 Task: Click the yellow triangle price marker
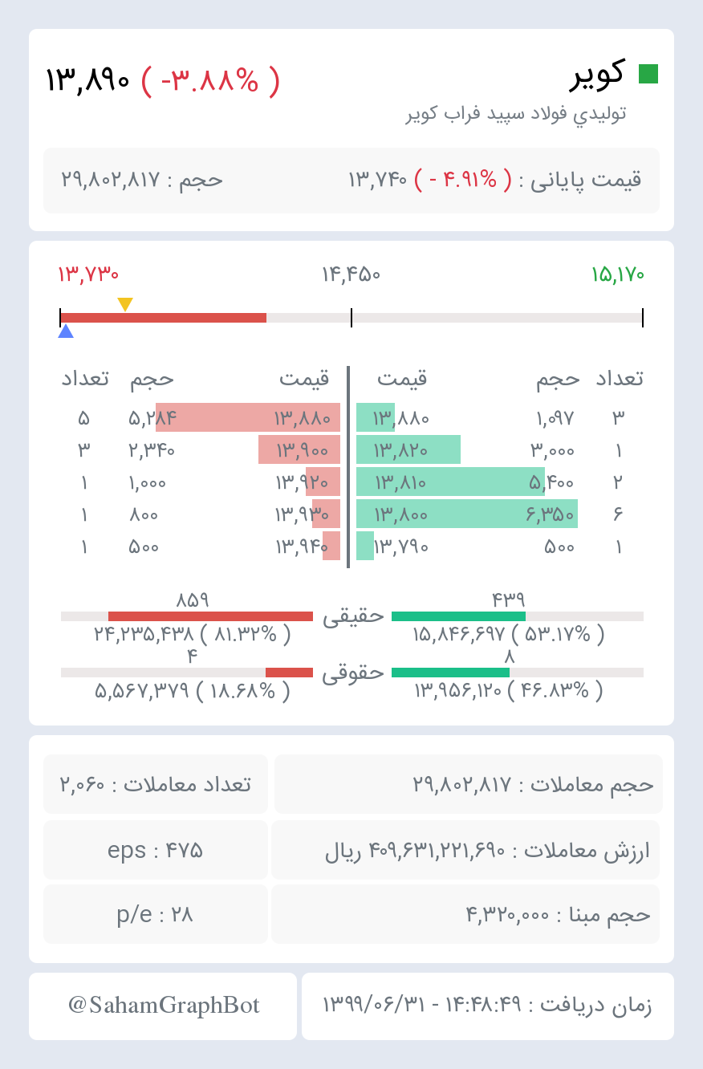click(x=125, y=304)
